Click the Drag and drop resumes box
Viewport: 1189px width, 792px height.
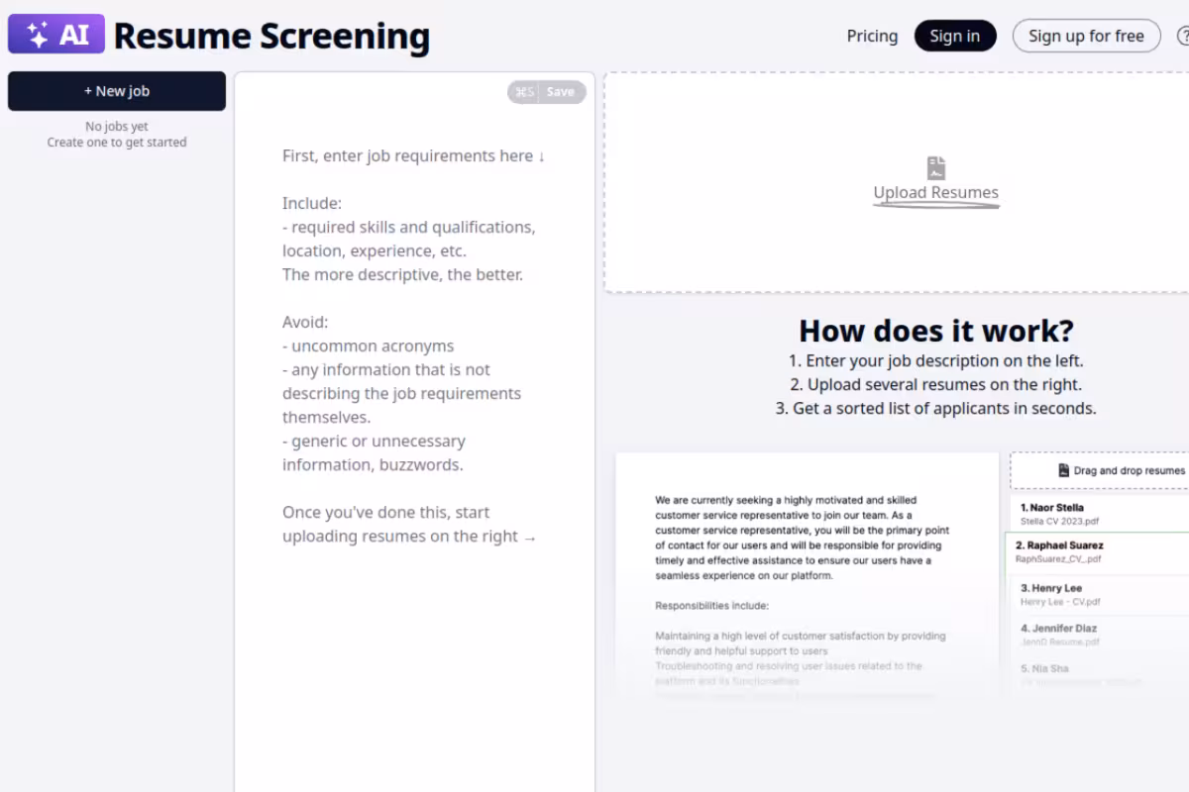(1100, 471)
